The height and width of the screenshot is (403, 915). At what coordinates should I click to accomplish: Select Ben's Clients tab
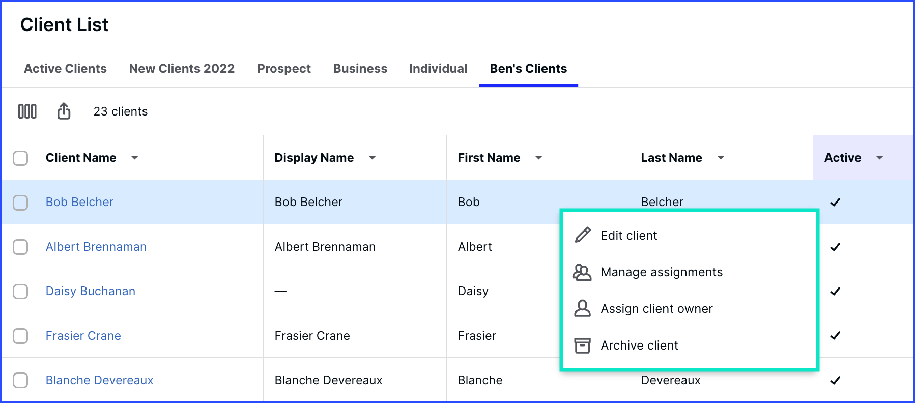pos(528,69)
